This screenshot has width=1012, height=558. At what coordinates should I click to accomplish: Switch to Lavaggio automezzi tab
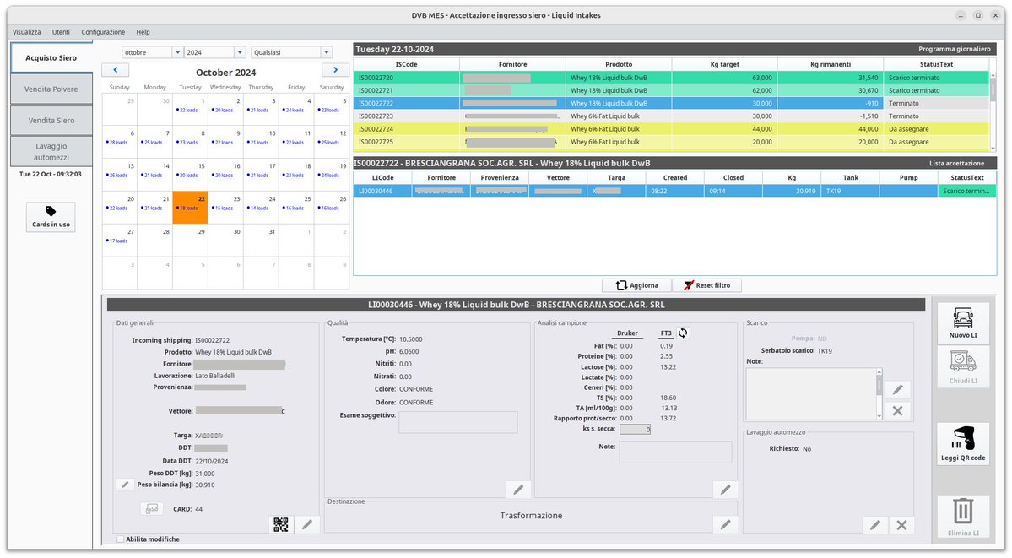51,151
